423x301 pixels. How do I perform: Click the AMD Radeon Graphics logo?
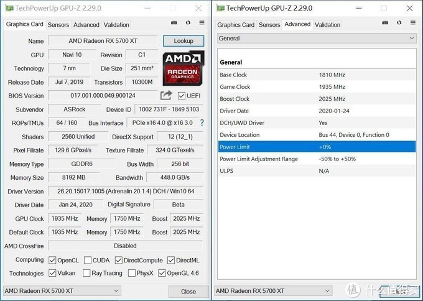(184, 68)
